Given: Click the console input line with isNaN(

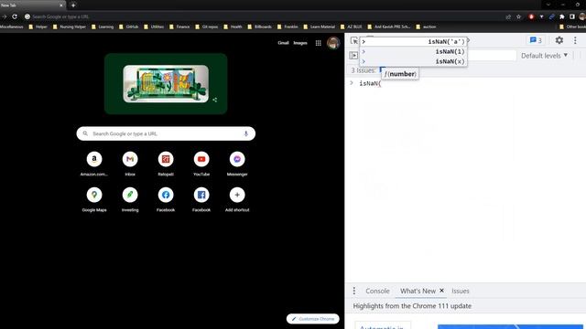Looking at the screenshot, I should point(465,83).
